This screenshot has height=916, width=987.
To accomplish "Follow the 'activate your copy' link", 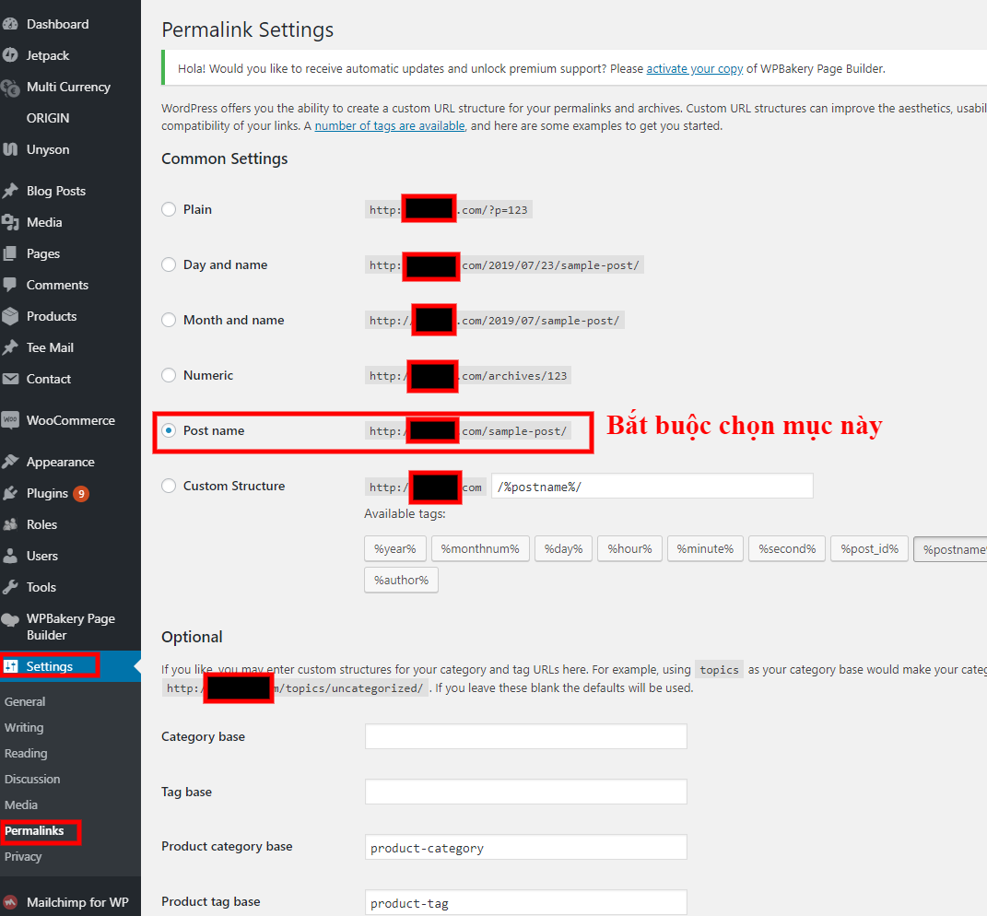I will (694, 68).
